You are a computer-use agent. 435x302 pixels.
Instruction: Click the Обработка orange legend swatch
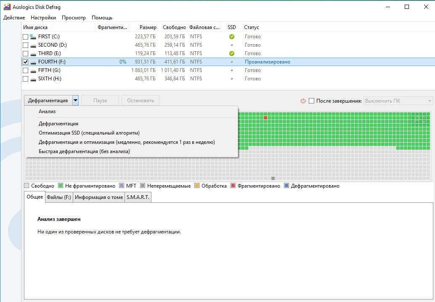[x=197, y=185]
